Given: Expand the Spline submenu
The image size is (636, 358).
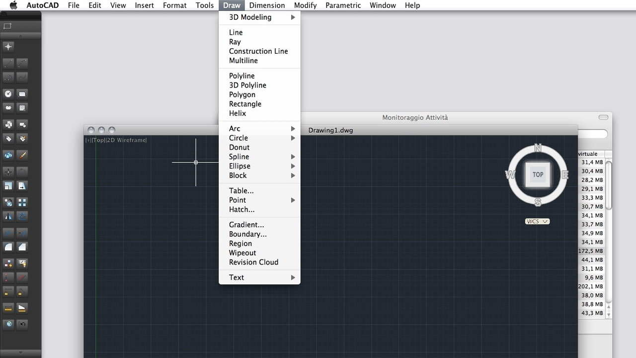Looking at the screenshot, I should point(259,157).
